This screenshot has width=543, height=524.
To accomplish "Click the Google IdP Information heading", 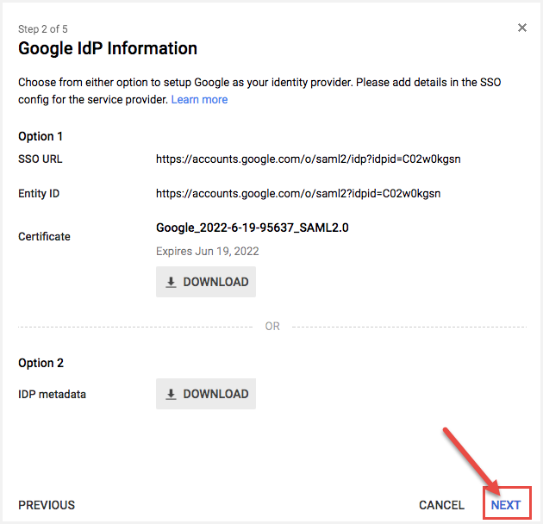I will (108, 48).
